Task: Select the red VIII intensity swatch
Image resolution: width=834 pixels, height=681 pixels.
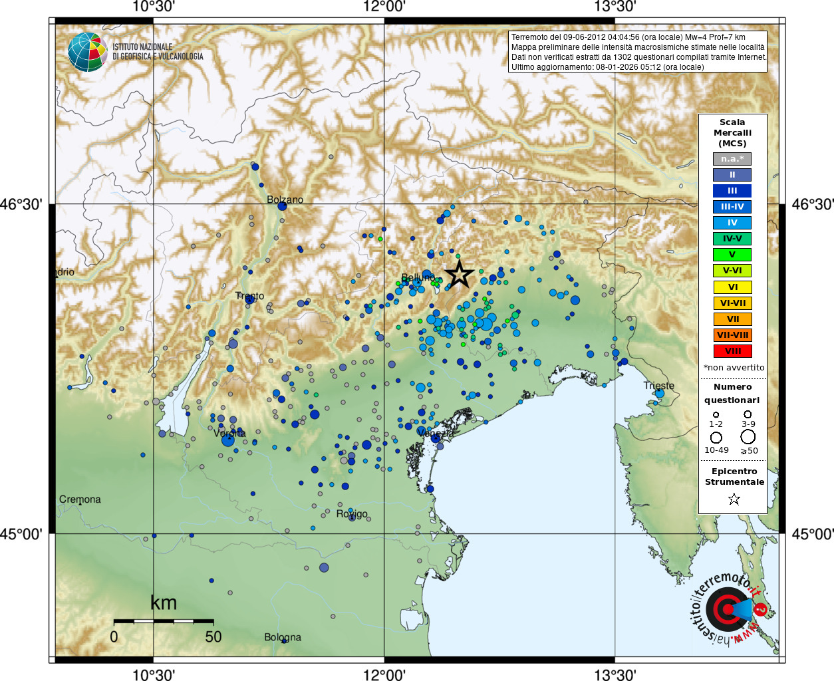Action: (732, 351)
